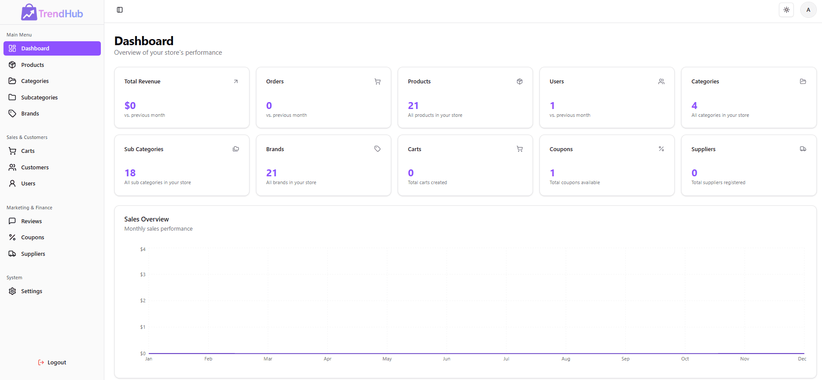This screenshot has height=380, width=822.
Task: Click 'Total suppliers registered' text
Action: (x=718, y=182)
